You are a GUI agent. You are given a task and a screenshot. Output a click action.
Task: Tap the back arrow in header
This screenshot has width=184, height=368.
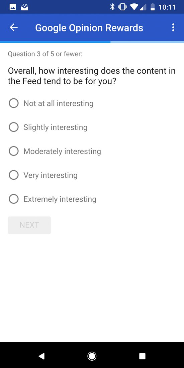(x=14, y=28)
